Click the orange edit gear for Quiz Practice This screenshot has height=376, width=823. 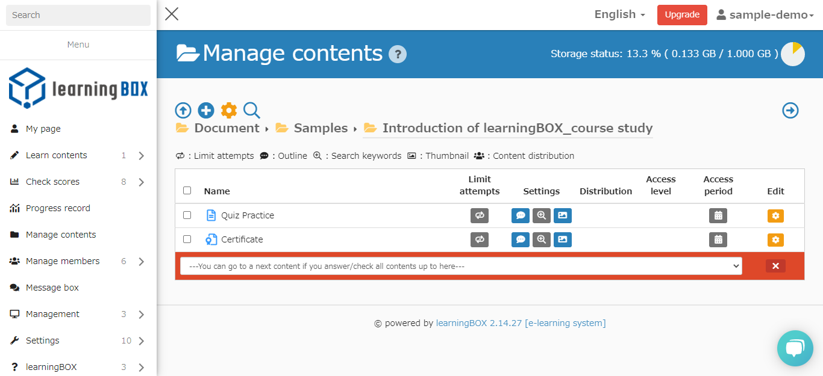tap(775, 215)
